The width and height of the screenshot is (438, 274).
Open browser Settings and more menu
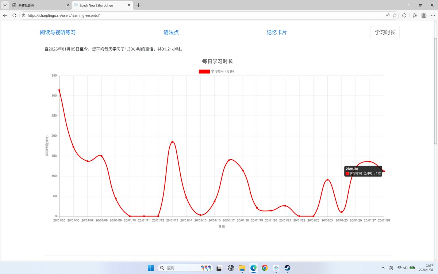pos(433,15)
